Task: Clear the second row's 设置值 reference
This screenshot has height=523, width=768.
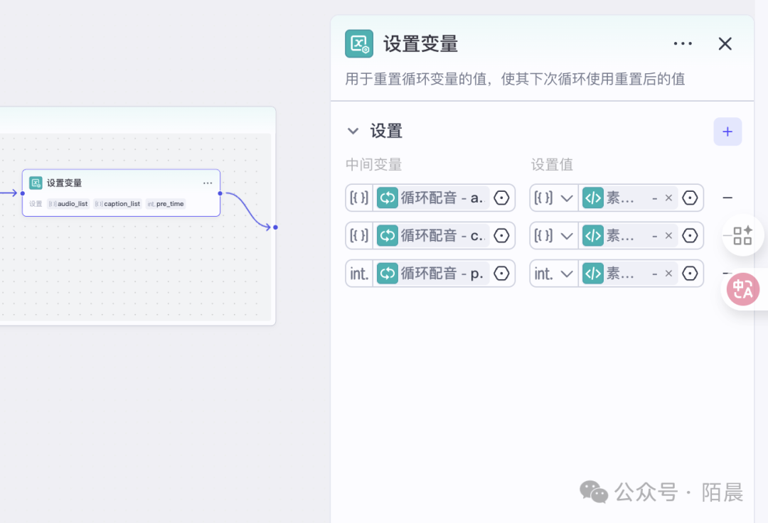Action: (668, 235)
